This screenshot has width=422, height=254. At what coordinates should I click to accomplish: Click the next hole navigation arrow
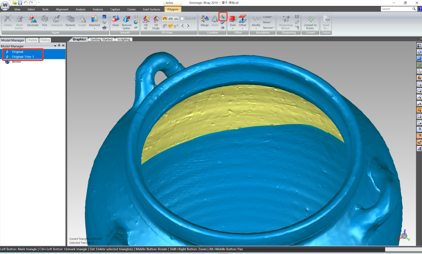click(x=188, y=26)
